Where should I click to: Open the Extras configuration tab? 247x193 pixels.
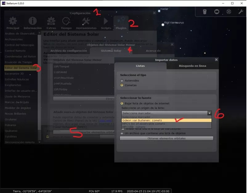pyautogui.click(x=51, y=23)
